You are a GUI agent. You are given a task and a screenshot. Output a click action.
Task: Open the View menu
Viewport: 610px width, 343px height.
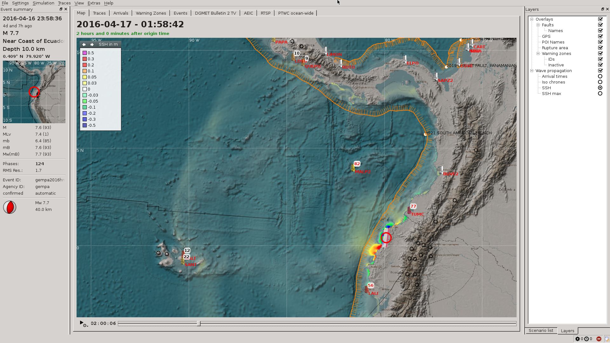coord(79,3)
